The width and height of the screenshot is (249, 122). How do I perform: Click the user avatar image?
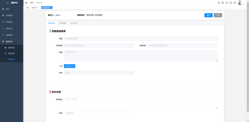point(240,3)
